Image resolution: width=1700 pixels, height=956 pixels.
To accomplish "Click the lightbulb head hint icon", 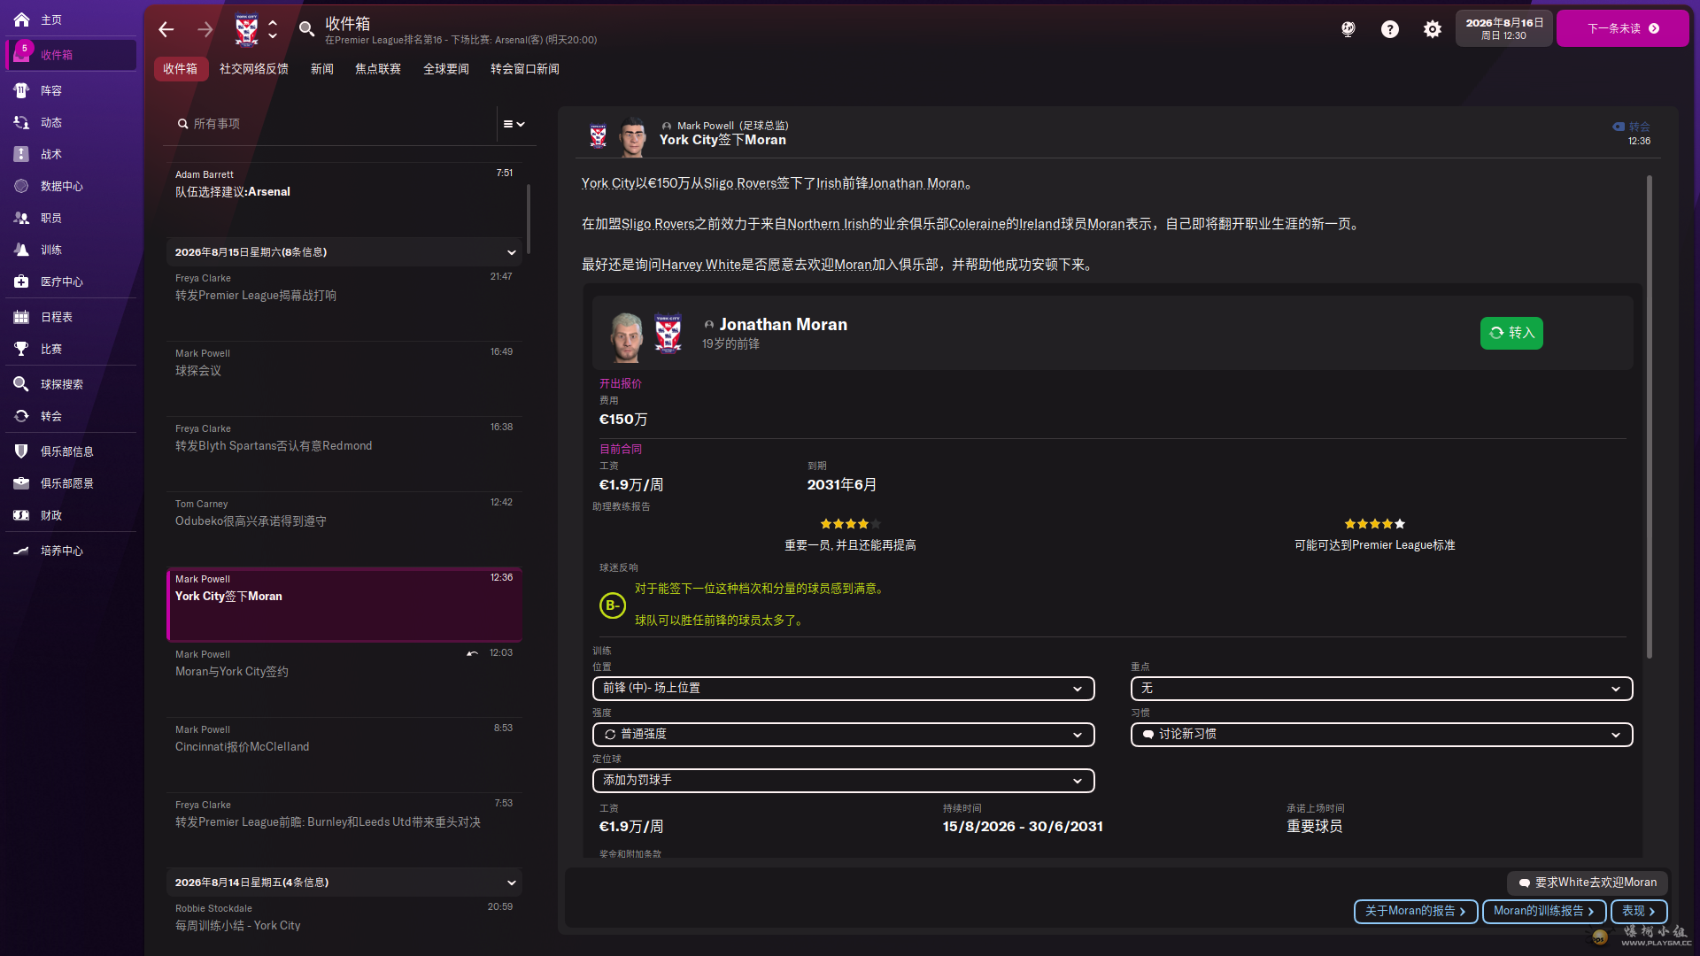I will pos(1348,29).
